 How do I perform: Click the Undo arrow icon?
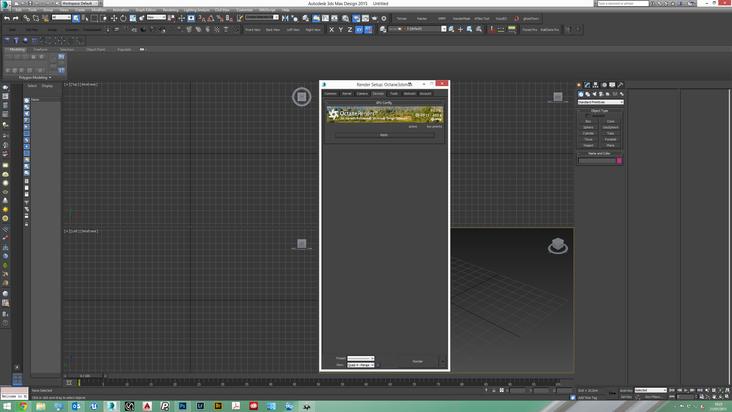(7, 18)
